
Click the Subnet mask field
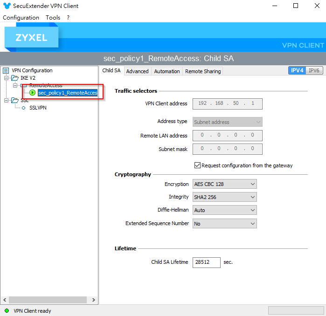point(228,149)
